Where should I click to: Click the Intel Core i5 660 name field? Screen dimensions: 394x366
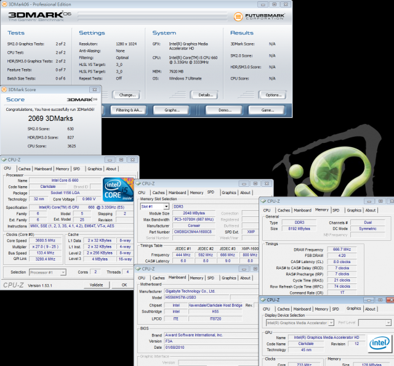[65, 181]
